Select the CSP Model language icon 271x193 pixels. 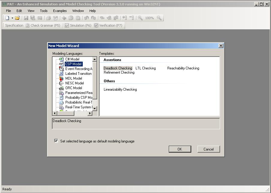62,64
